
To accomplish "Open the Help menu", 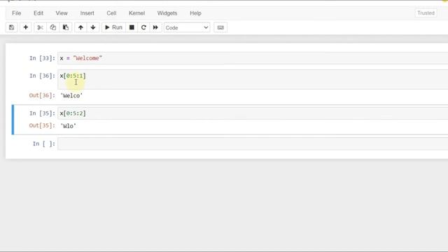I will tap(196, 13).
